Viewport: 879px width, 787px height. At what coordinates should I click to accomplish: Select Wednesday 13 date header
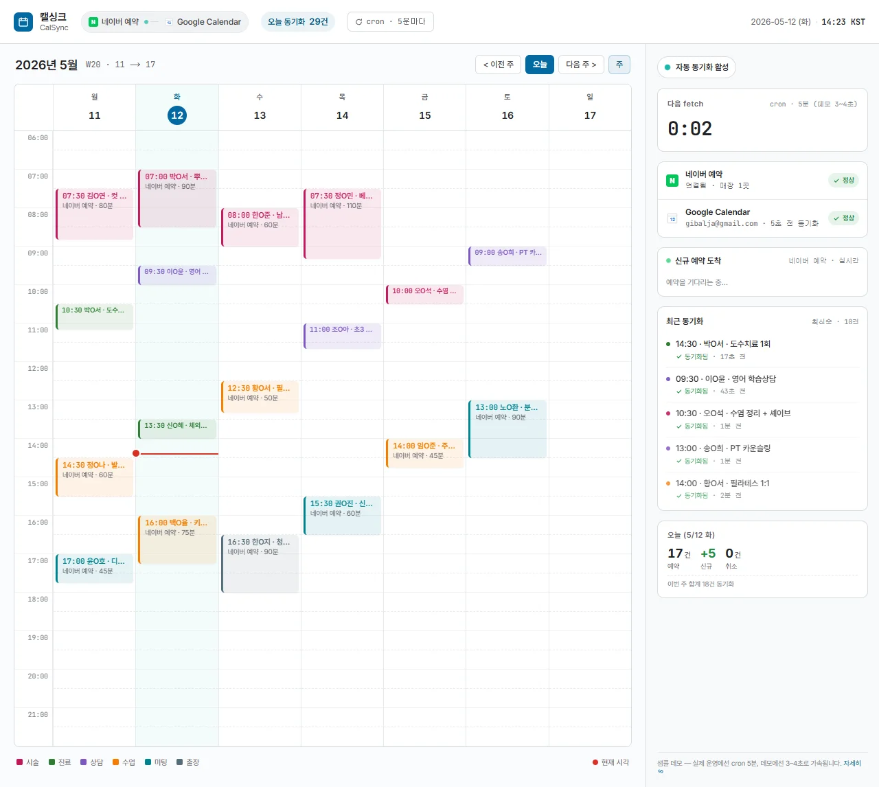click(260, 108)
